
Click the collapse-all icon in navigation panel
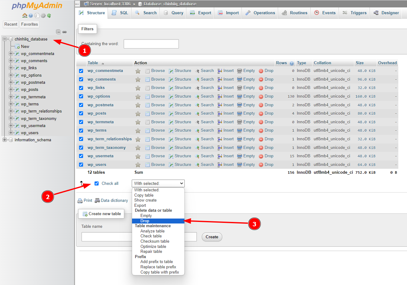pyautogui.click(x=58, y=32)
